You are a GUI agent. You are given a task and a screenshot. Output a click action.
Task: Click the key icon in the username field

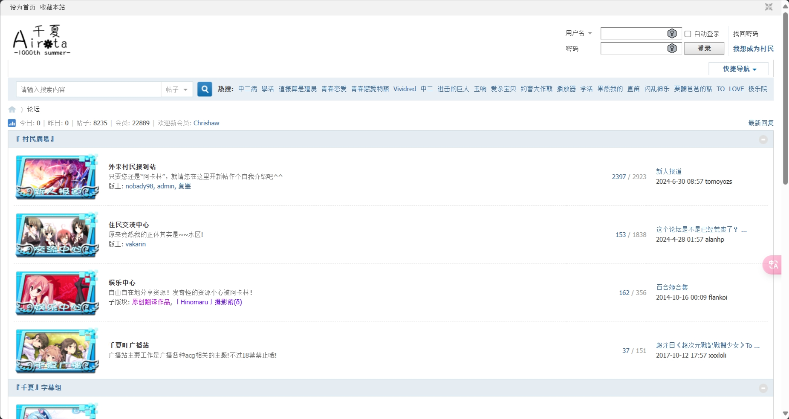672,34
